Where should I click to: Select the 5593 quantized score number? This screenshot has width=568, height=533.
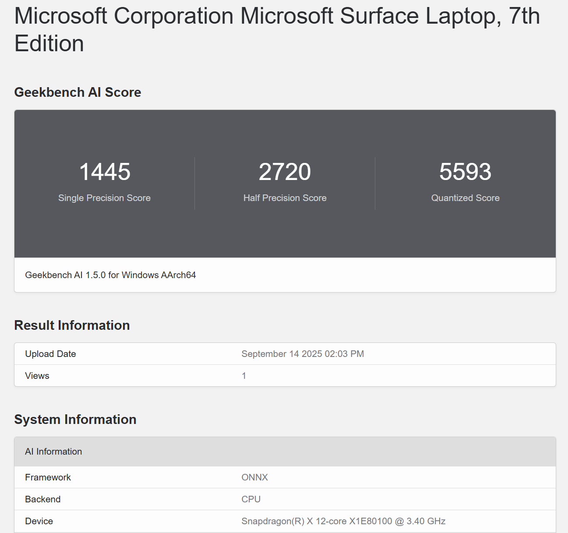[465, 172]
